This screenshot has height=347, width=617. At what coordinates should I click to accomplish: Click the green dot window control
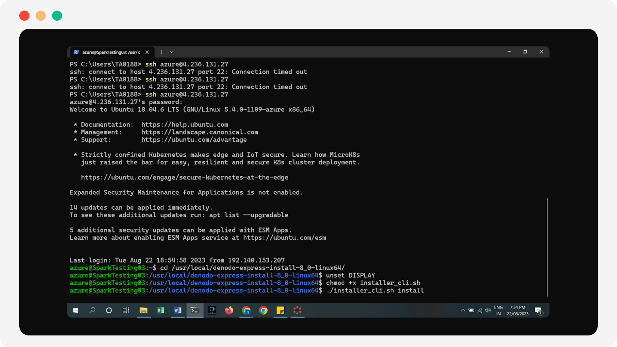tap(57, 16)
